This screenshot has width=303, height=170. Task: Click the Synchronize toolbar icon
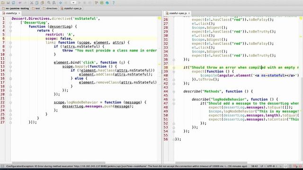(13, 3)
